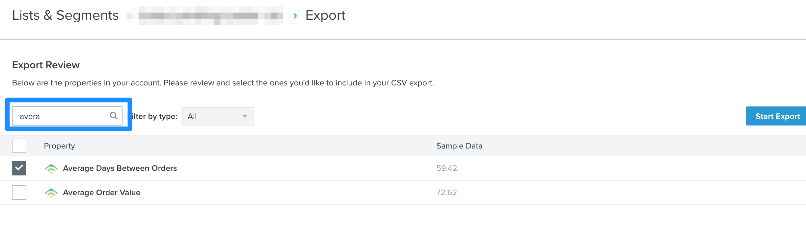
Task: Click the green breadcrumb chevron before Export
Action: coord(295,16)
